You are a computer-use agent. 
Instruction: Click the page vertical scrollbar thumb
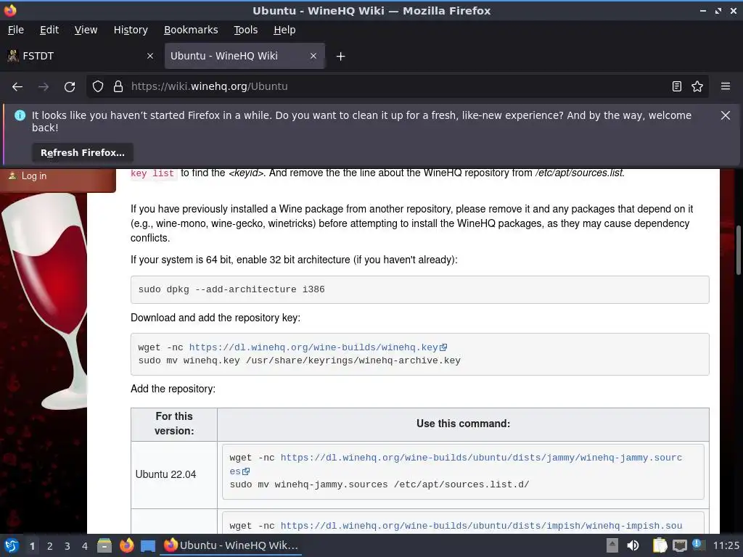click(x=738, y=250)
